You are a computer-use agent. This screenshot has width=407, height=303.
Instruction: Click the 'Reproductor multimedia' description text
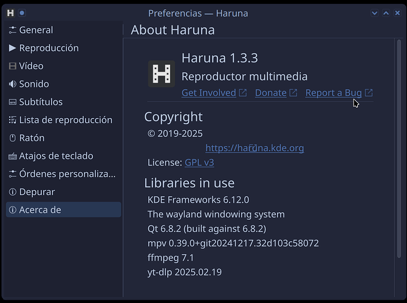(244, 76)
